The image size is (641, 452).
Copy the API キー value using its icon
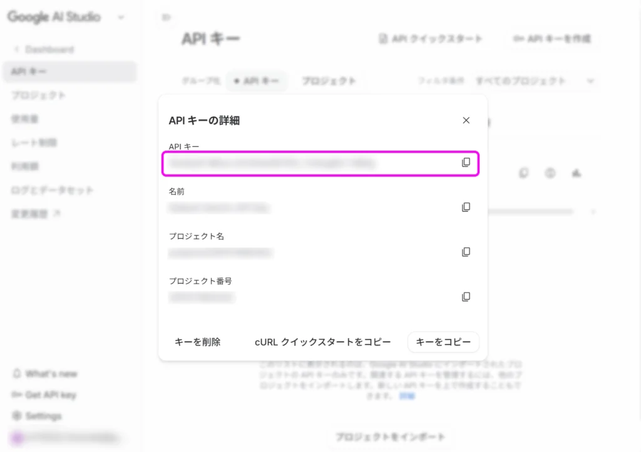pos(466,163)
